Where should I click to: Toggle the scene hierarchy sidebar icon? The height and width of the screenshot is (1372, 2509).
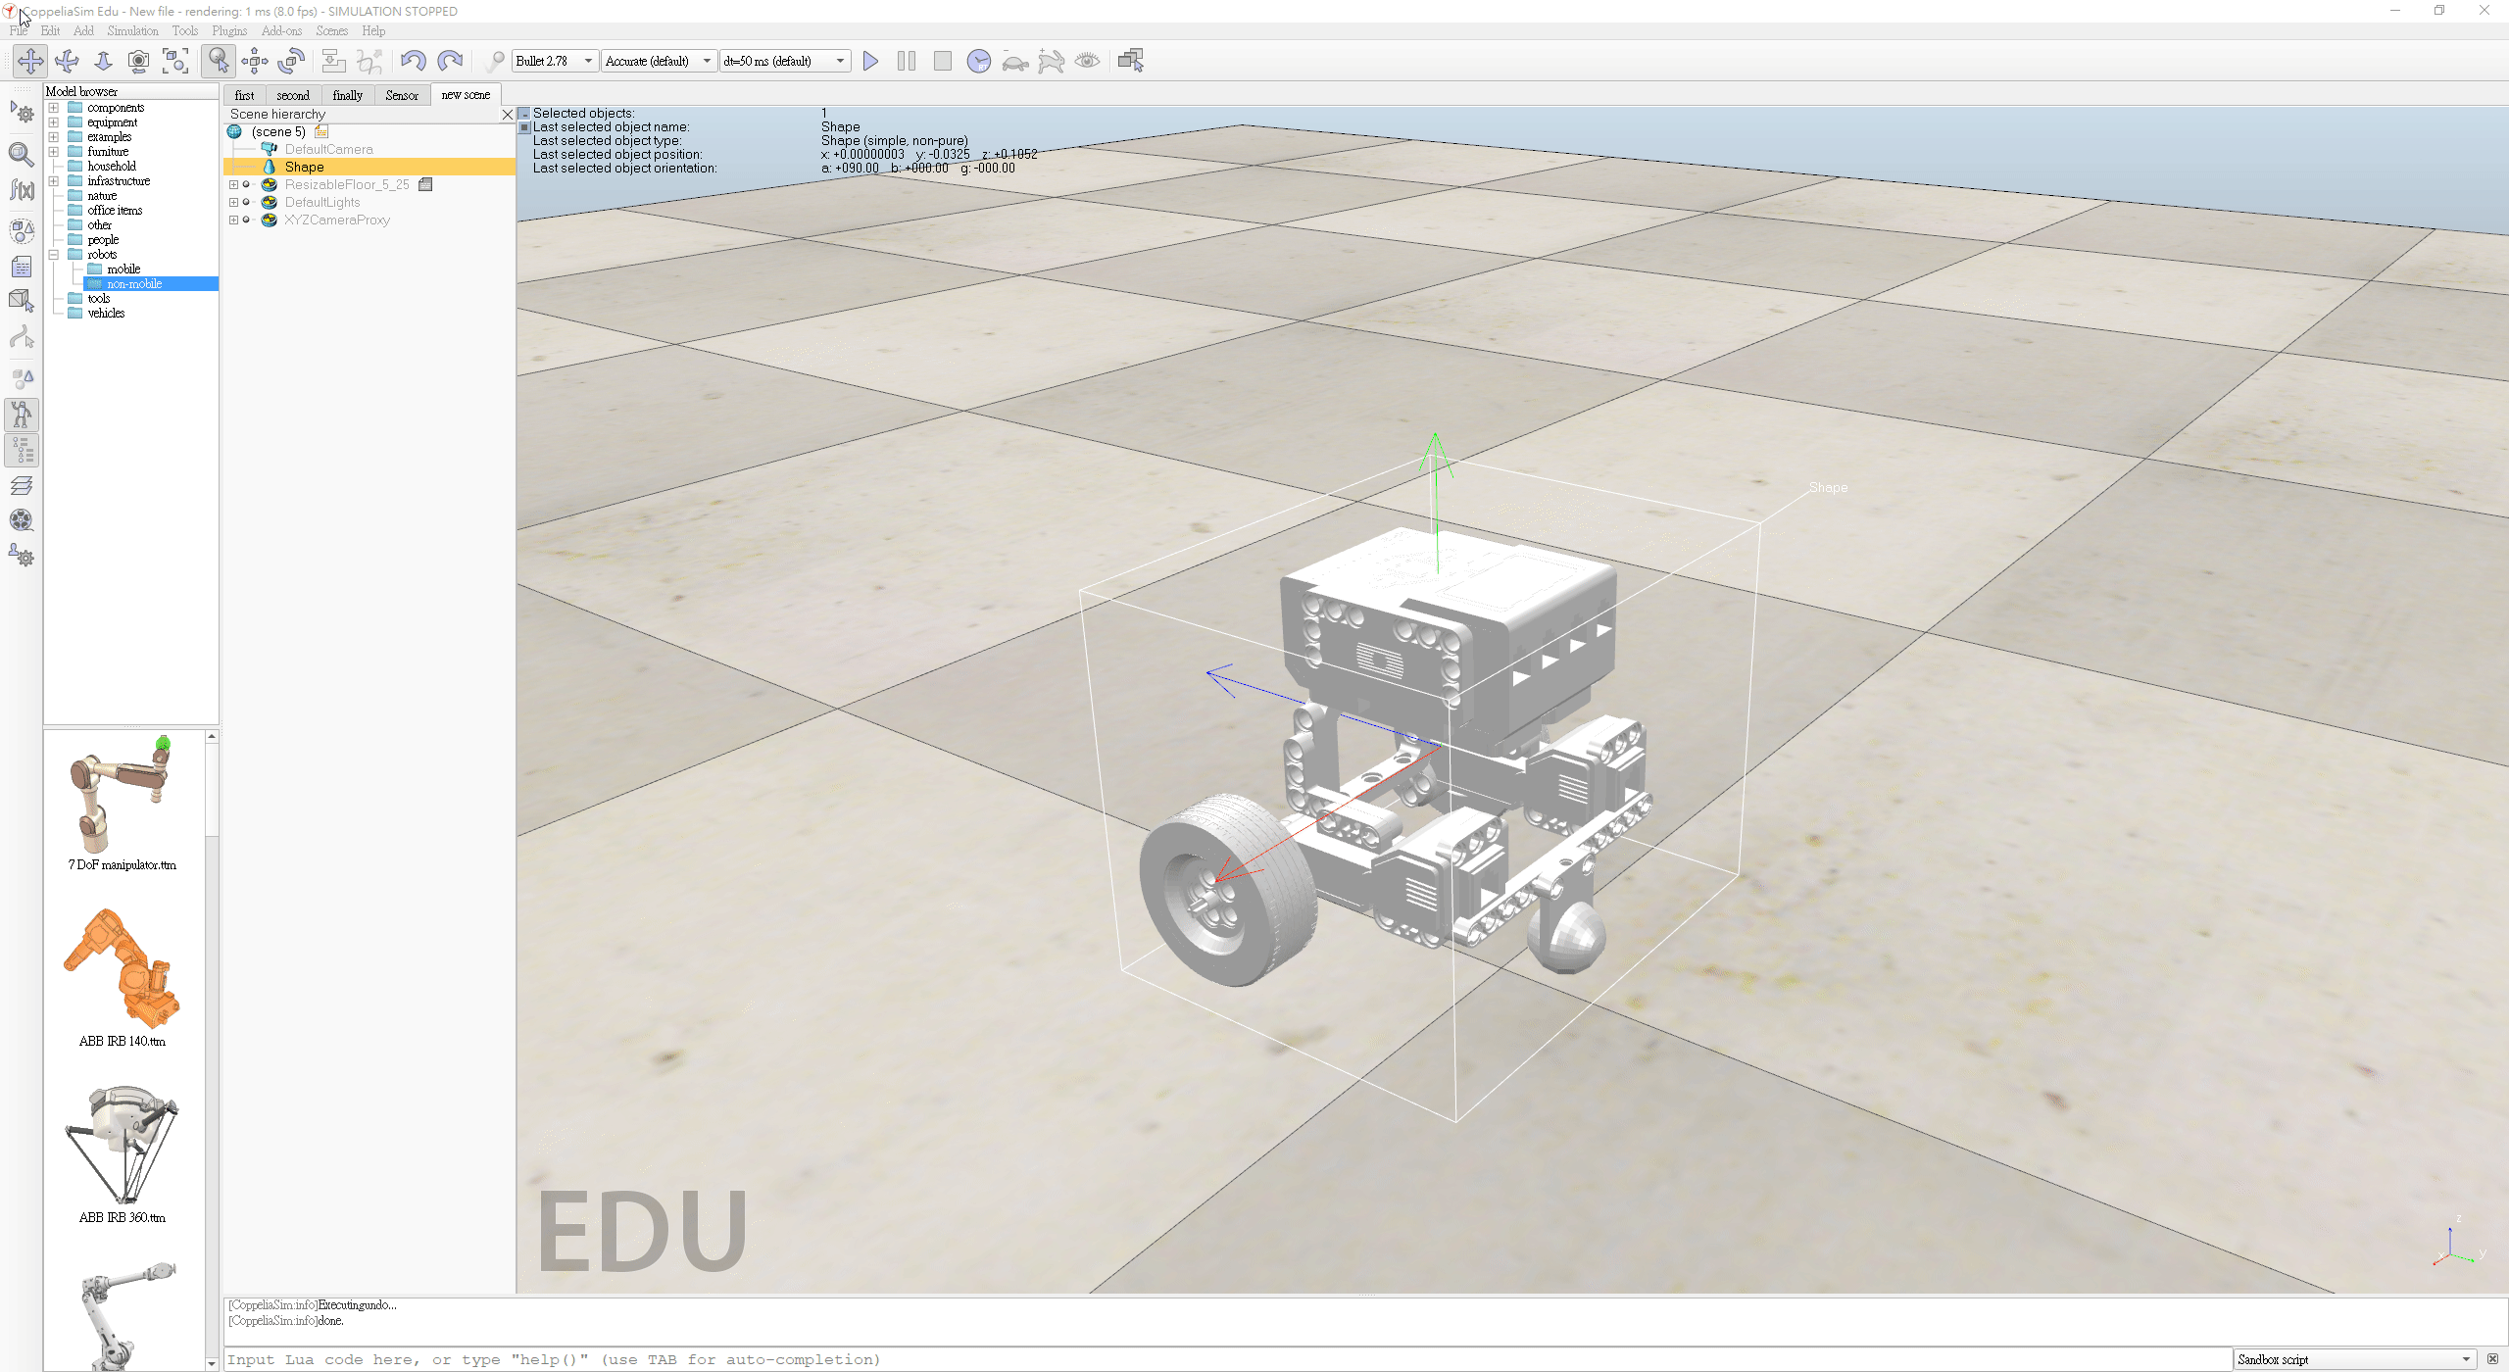click(22, 451)
